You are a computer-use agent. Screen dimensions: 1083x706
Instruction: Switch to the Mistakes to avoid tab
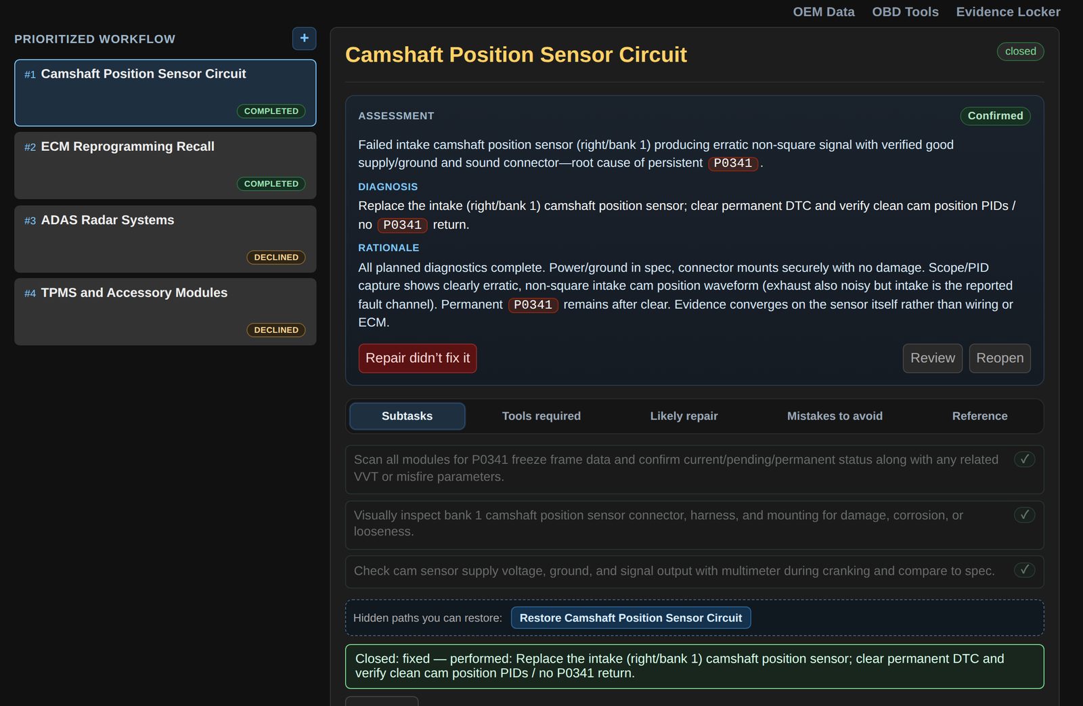(x=835, y=416)
